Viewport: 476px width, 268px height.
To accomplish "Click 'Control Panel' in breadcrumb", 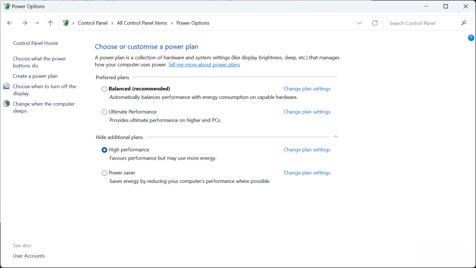I will click(93, 23).
